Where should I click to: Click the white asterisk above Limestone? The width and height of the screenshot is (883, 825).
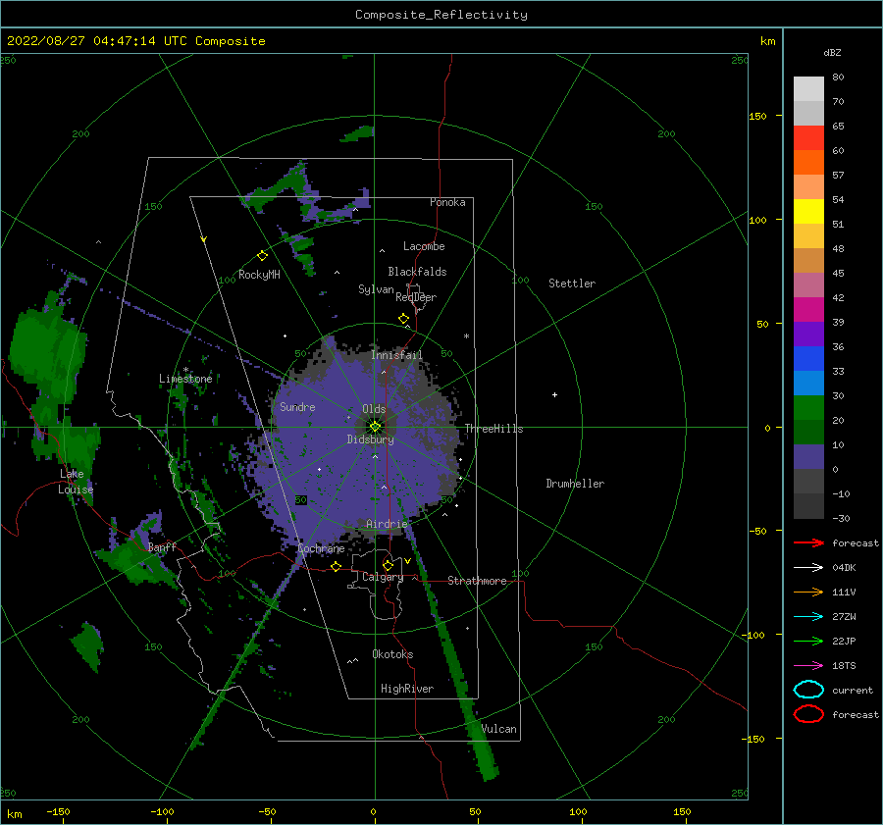(x=185, y=370)
